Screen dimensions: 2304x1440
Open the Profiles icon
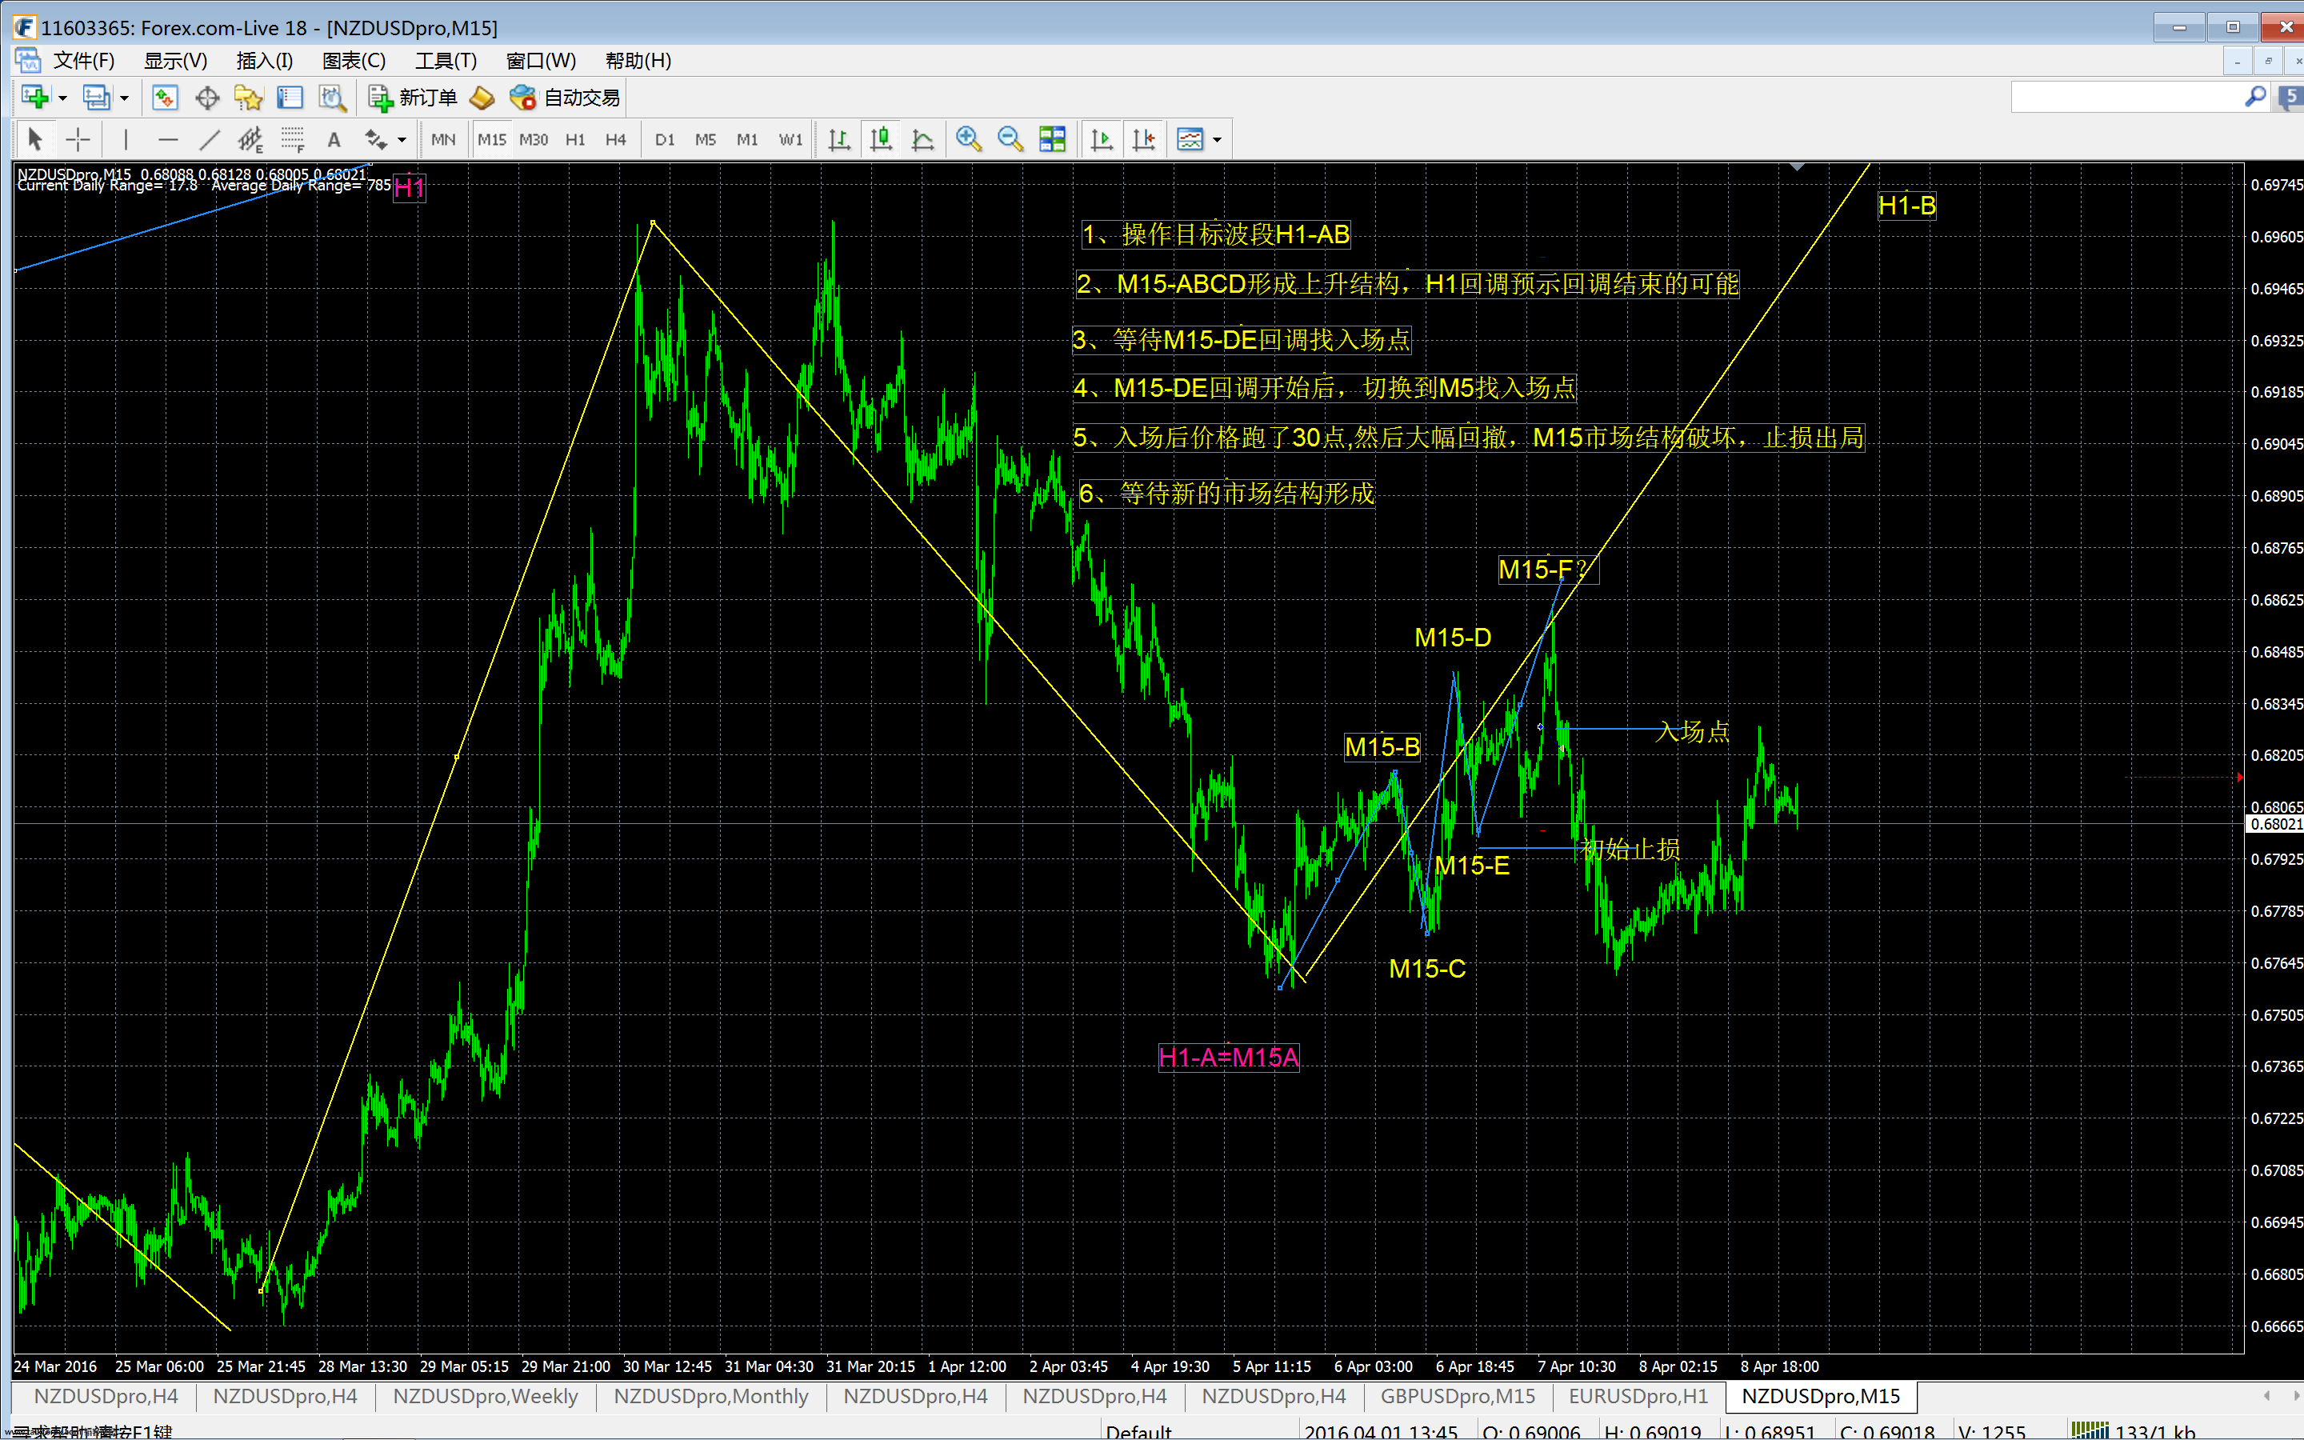tap(96, 97)
